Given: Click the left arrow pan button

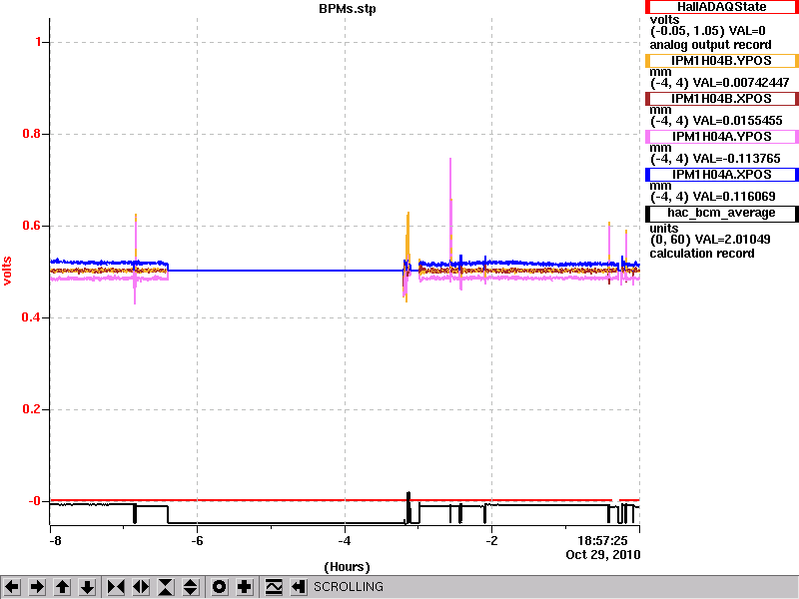Looking at the screenshot, I should (x=12, y=587).
